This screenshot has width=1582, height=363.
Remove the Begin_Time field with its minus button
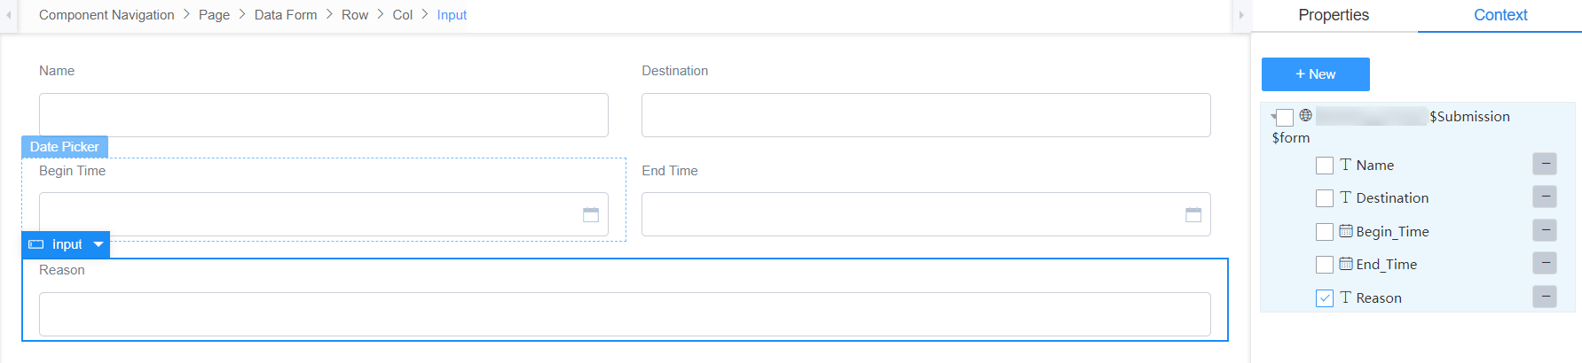(x=1545, y=230)
